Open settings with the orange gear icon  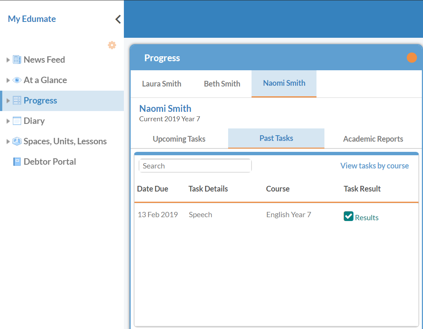[x=112, y=45]
